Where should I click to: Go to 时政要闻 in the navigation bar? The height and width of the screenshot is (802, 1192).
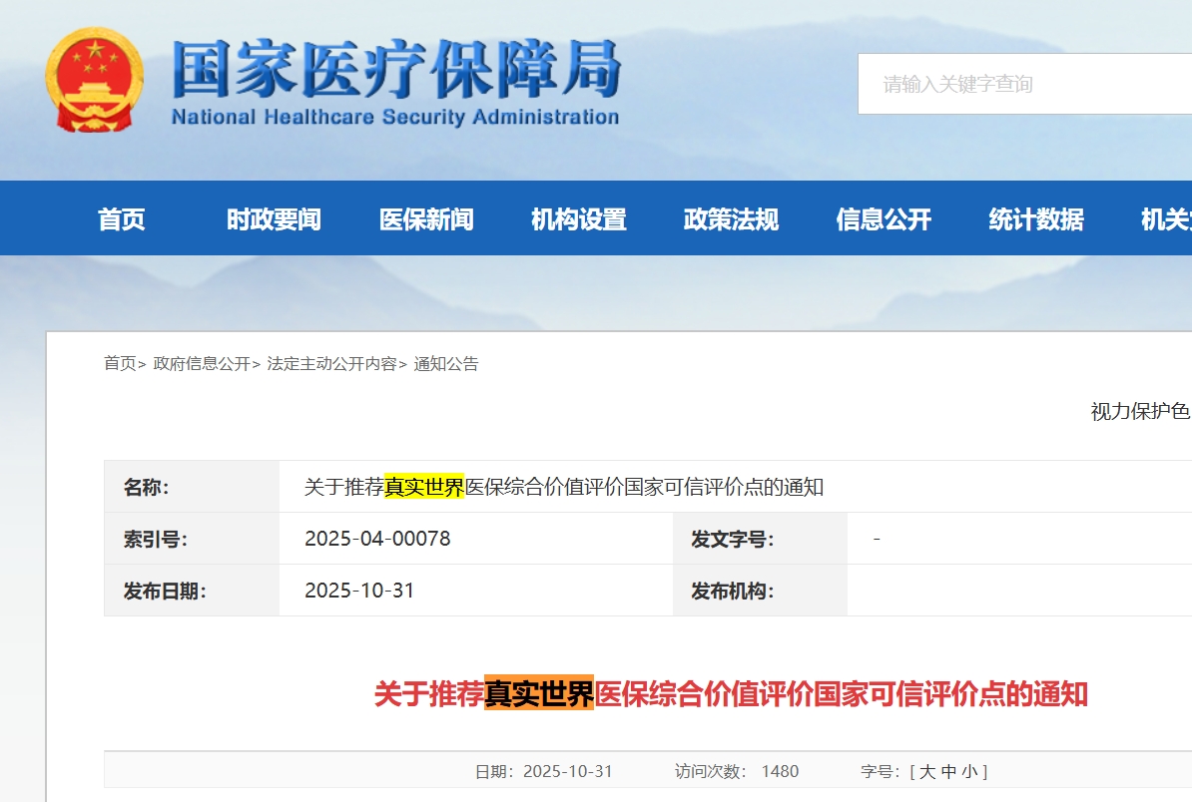[x=274, y=219]
